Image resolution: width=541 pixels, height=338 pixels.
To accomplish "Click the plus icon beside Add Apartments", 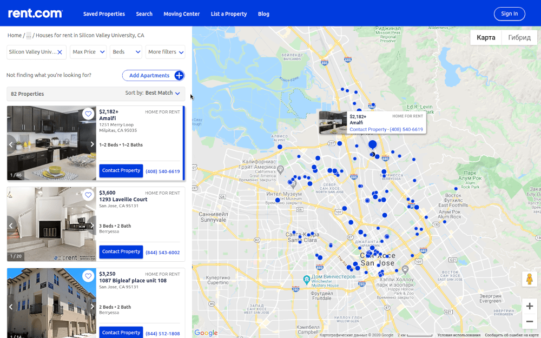I will point(179,76).
